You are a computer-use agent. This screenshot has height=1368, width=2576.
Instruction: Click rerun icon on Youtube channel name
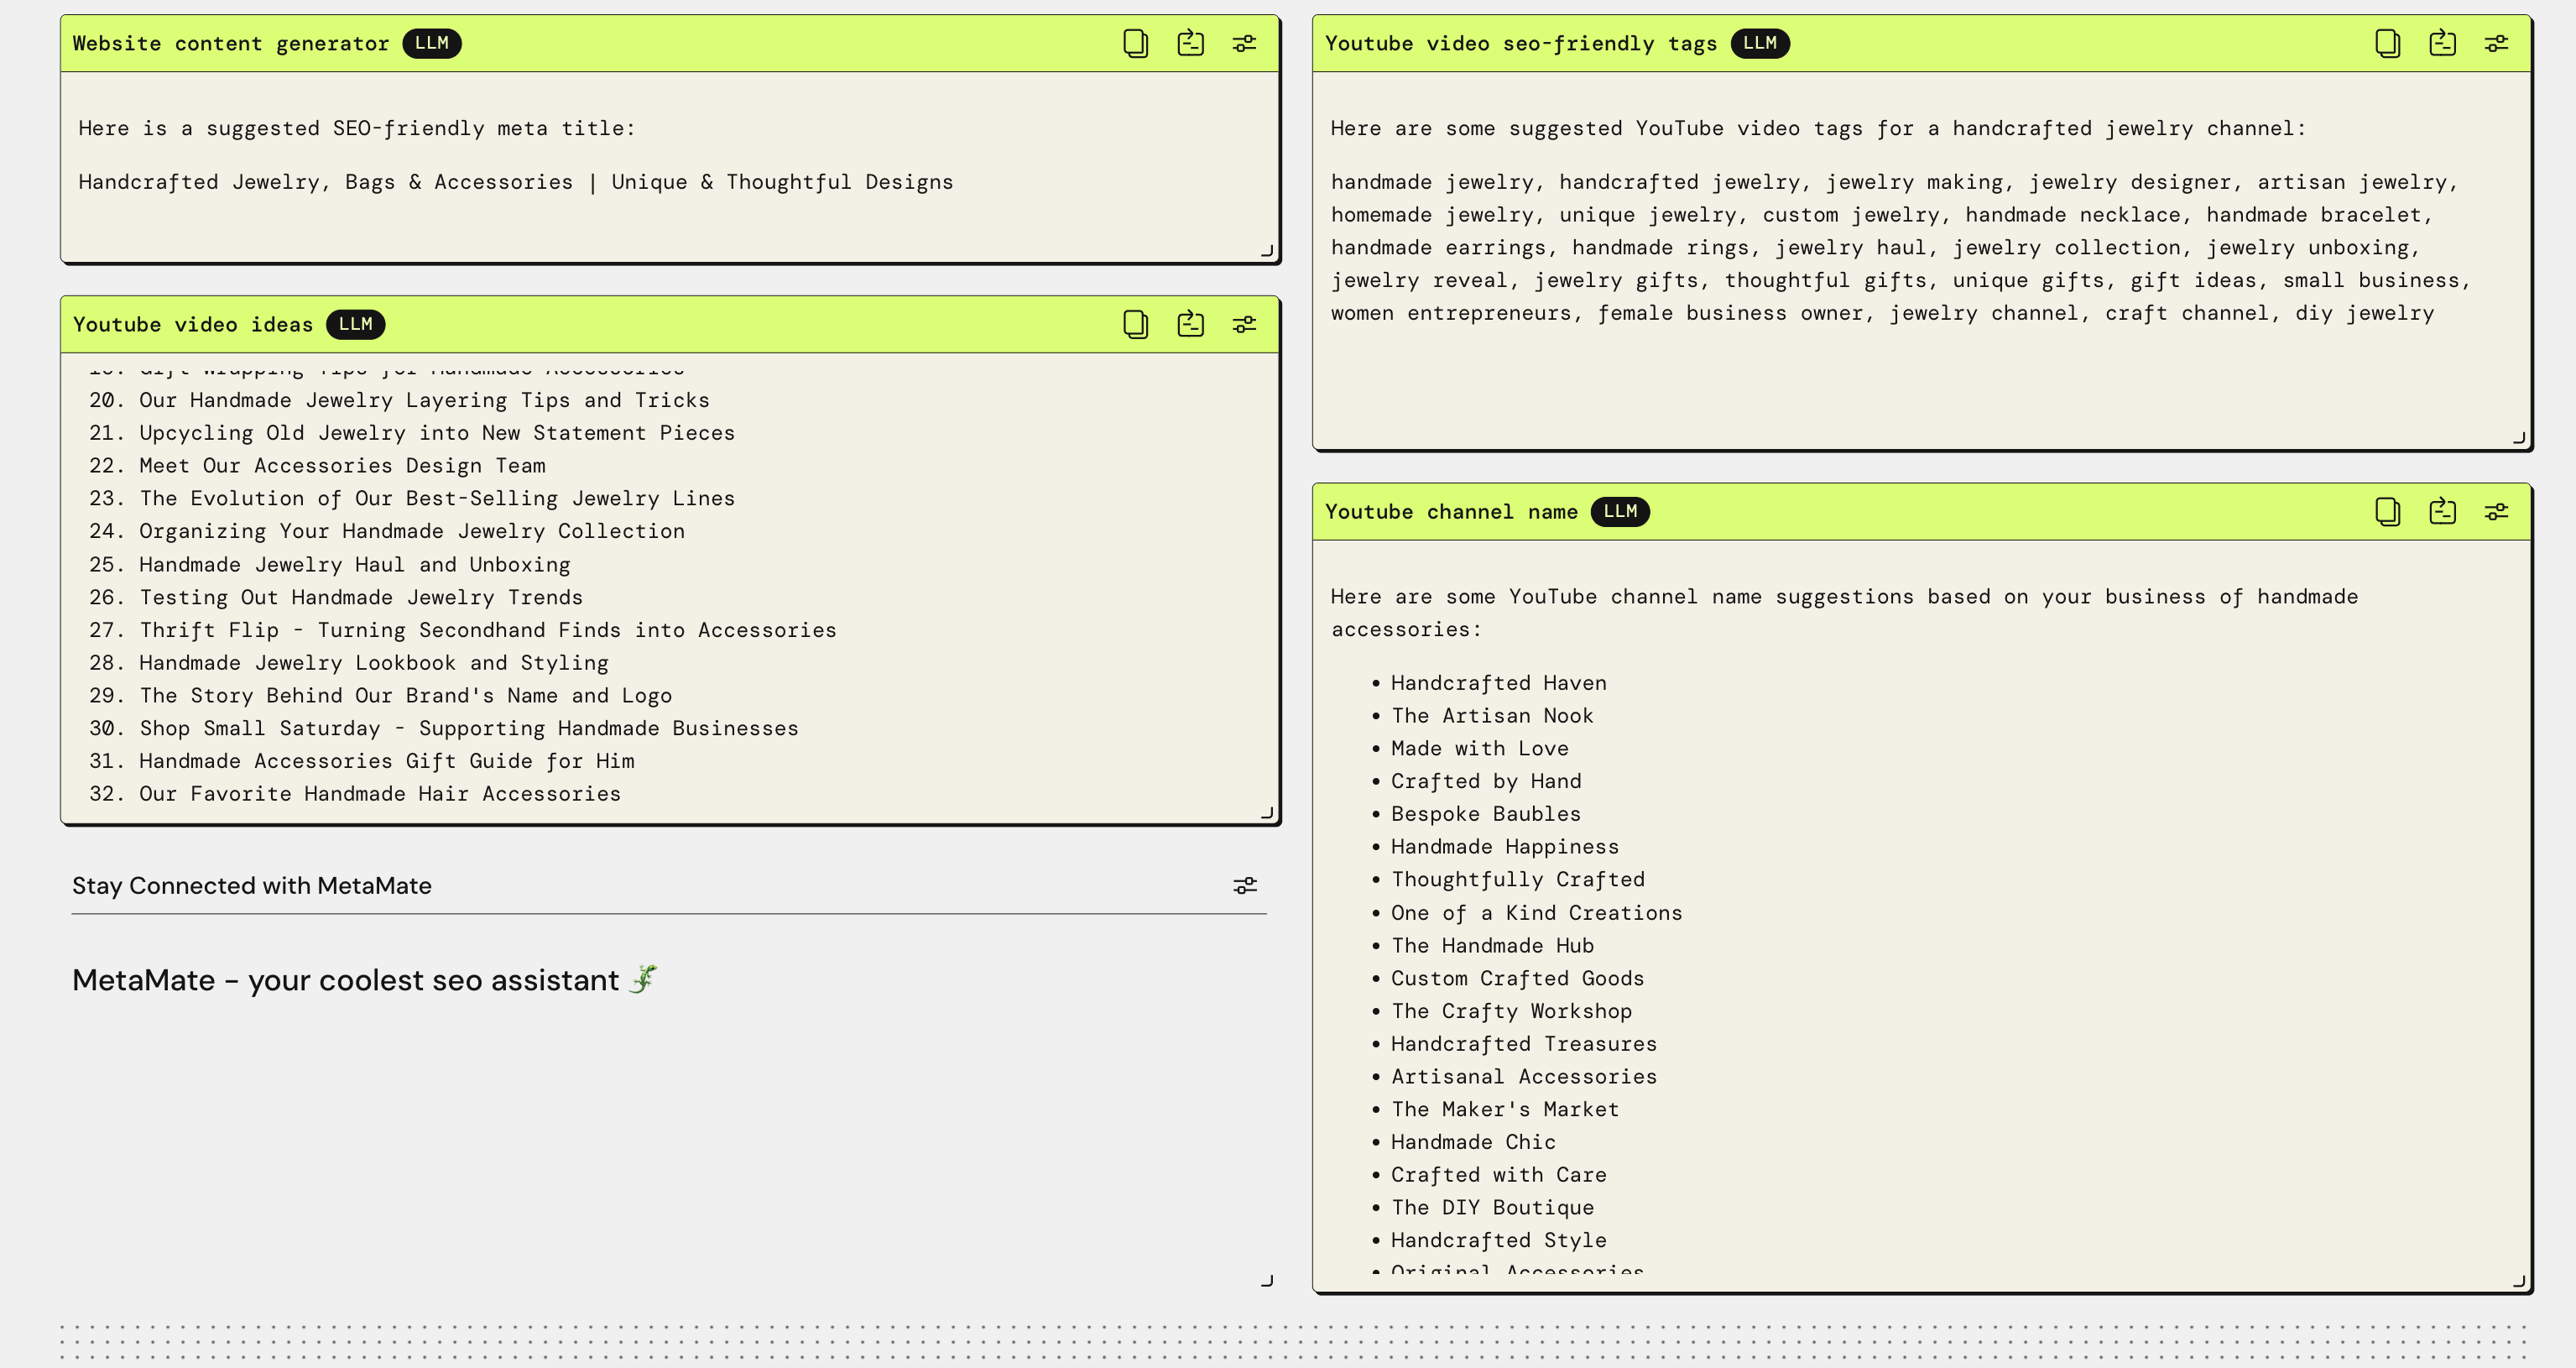(x=2442, y=511)
